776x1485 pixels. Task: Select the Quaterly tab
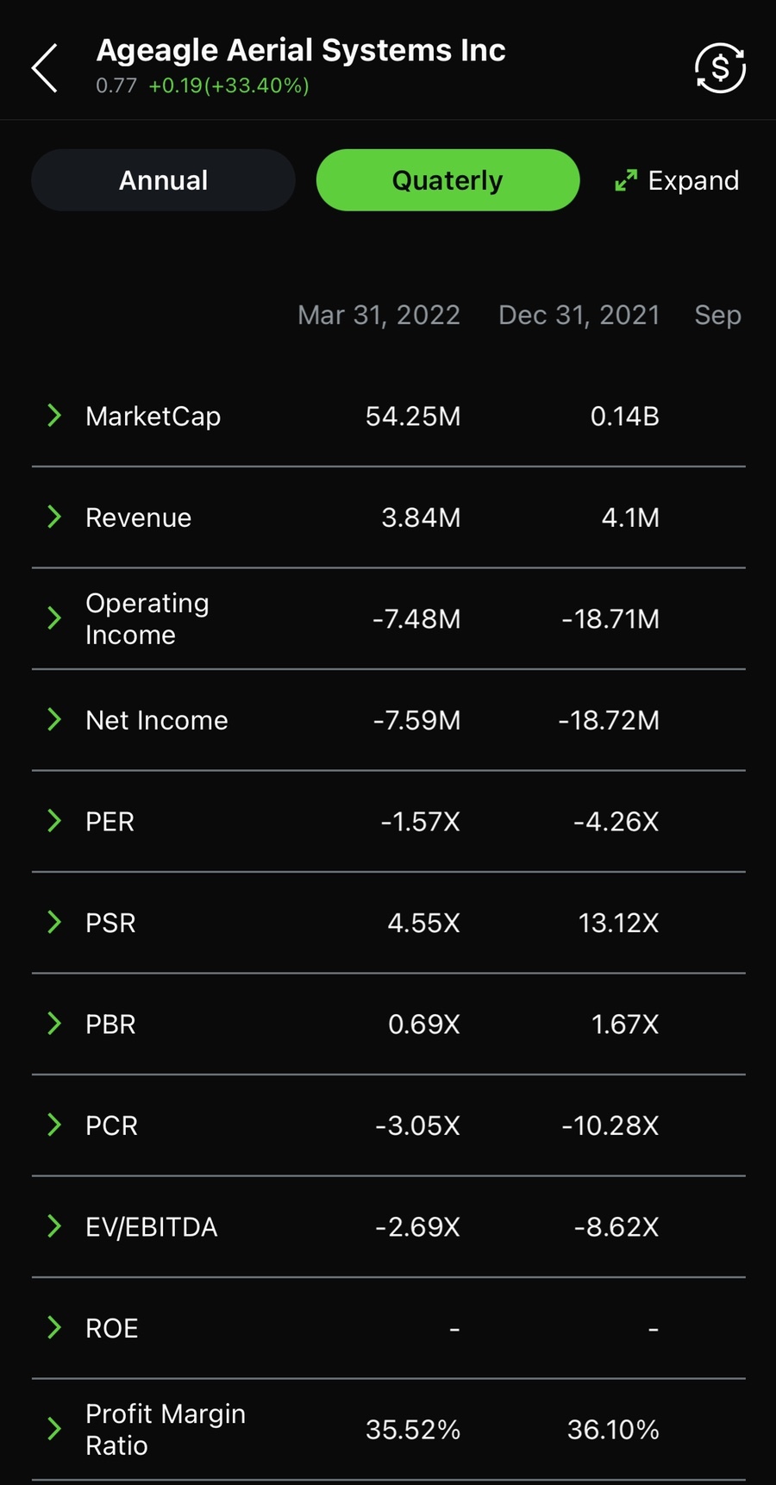click(x=447, y=180)
